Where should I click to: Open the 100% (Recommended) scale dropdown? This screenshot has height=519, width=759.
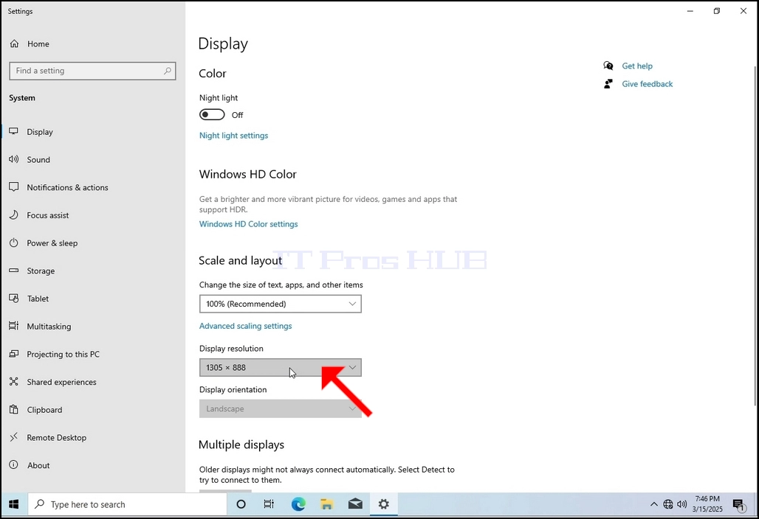click(x=281, y=304)
